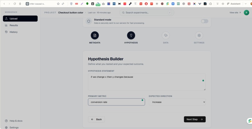Click the green dot in Primary Metric field

(142, 100)
